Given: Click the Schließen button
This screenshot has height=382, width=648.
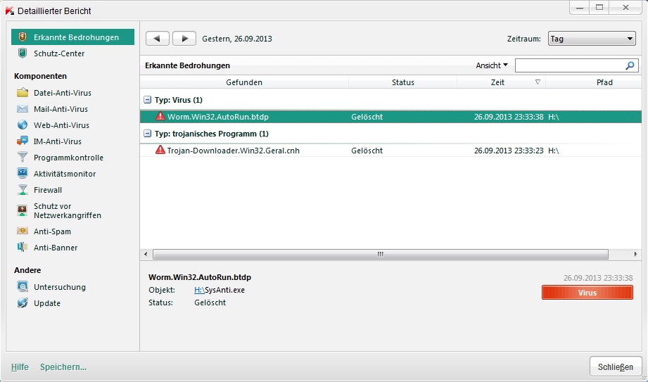Looking at the screenshot, I should [616, 367].
